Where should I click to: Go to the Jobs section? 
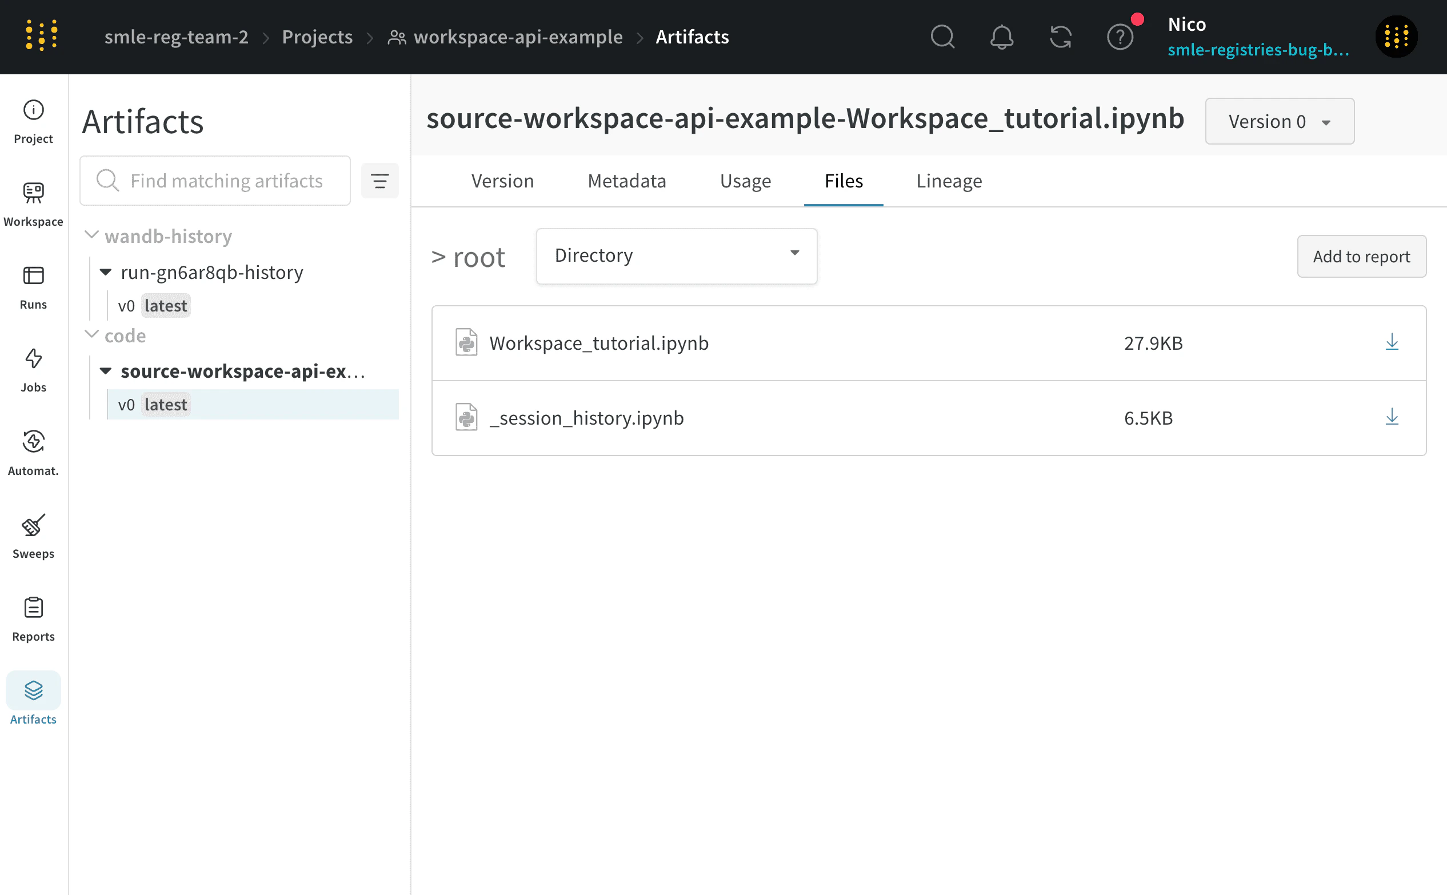33,369
